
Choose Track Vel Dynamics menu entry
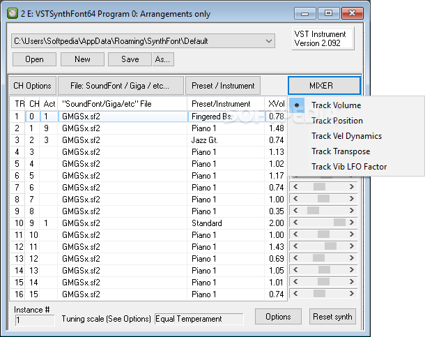coord(356,136)
